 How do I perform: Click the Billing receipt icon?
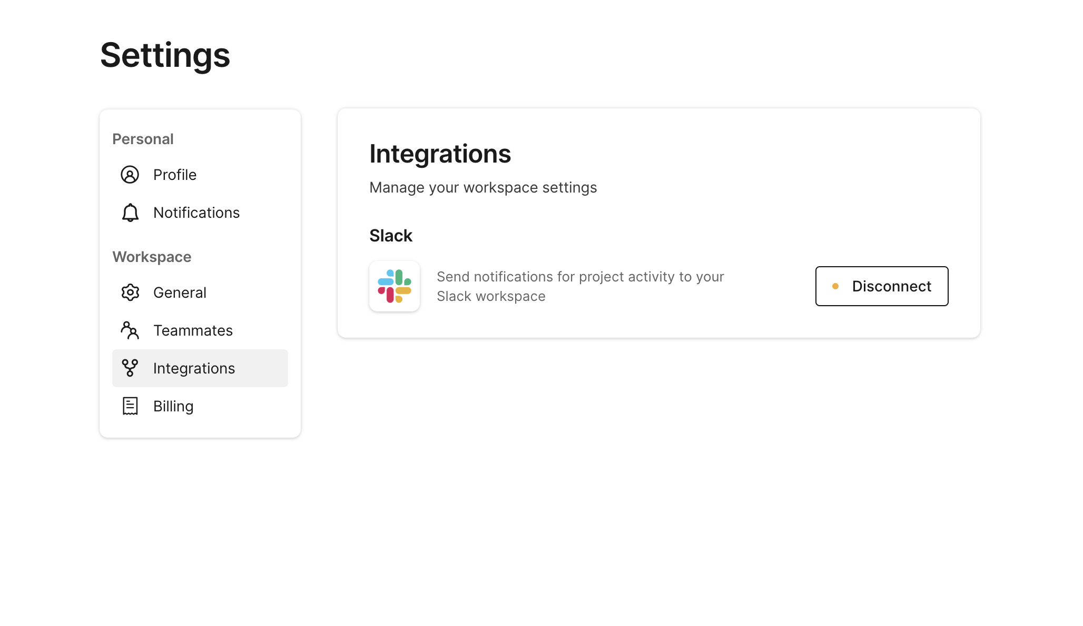[x=130, y=406]
